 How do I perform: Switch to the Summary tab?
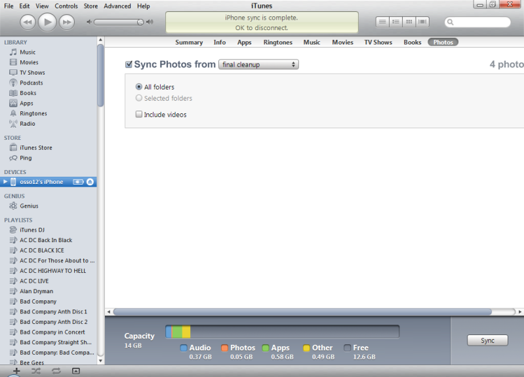tap(189, 43)
